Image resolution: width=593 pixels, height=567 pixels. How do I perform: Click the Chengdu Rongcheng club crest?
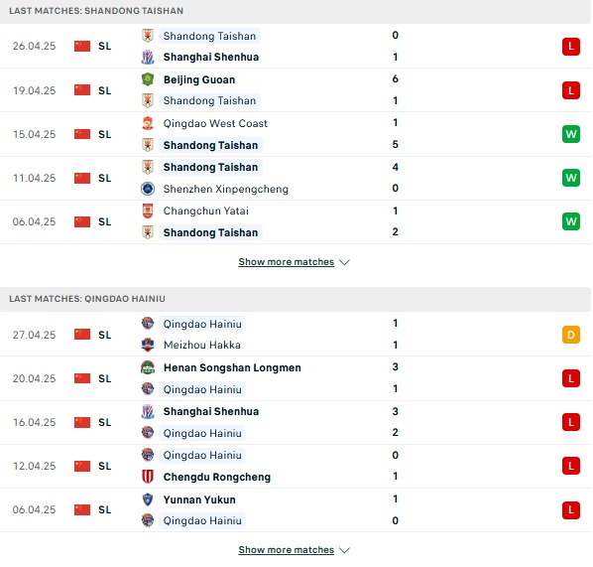pos(148,477)
